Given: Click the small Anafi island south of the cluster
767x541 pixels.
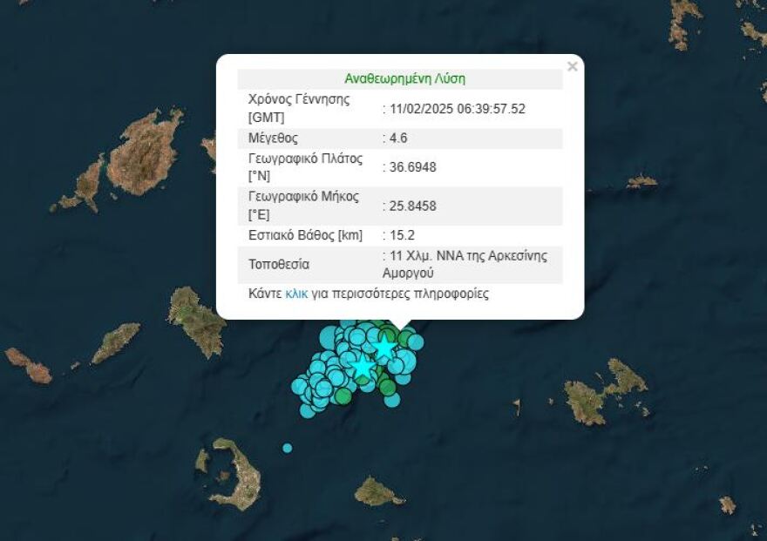Looking at the screenshot, I should pos(378,493).
